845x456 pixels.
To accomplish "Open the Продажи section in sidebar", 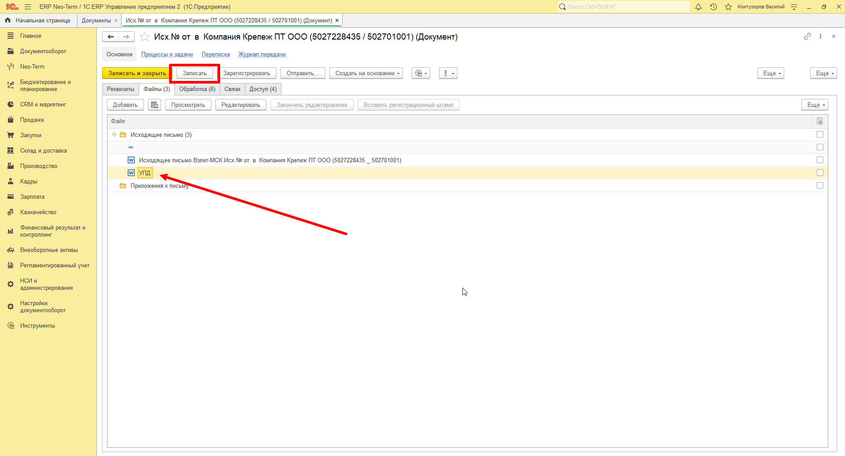I will (32, 120).
